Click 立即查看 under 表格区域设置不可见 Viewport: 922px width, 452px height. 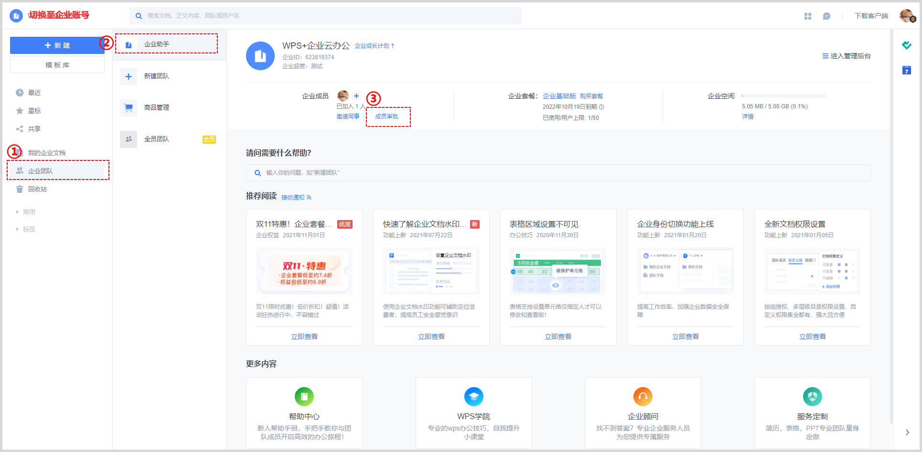point(558,336)
